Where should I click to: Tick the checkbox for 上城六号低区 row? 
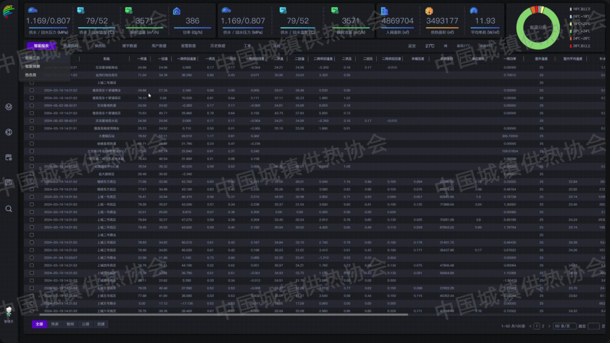[32, 310]
